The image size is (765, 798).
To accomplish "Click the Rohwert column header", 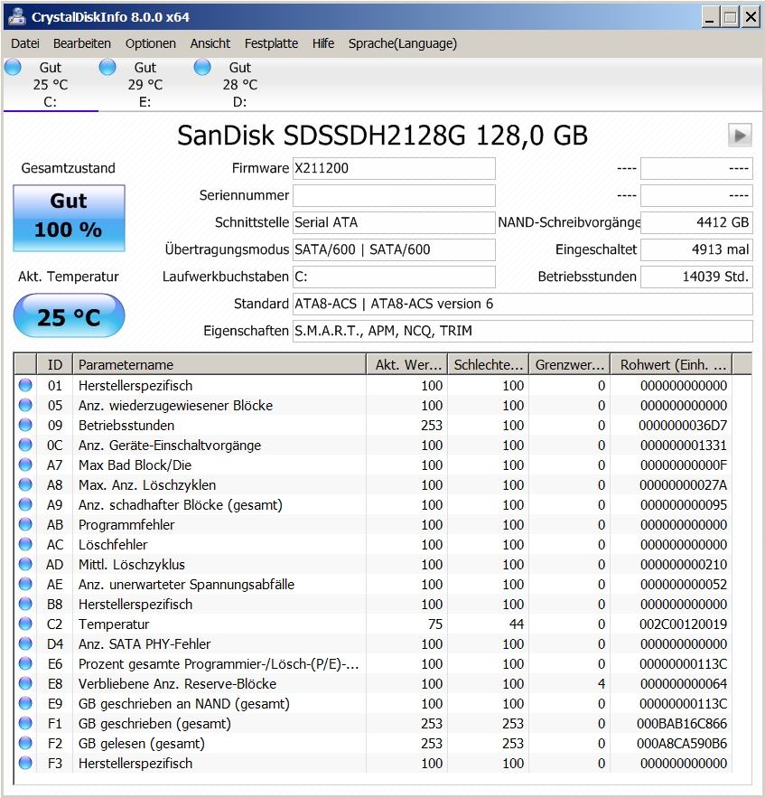I will coord(671,364).
